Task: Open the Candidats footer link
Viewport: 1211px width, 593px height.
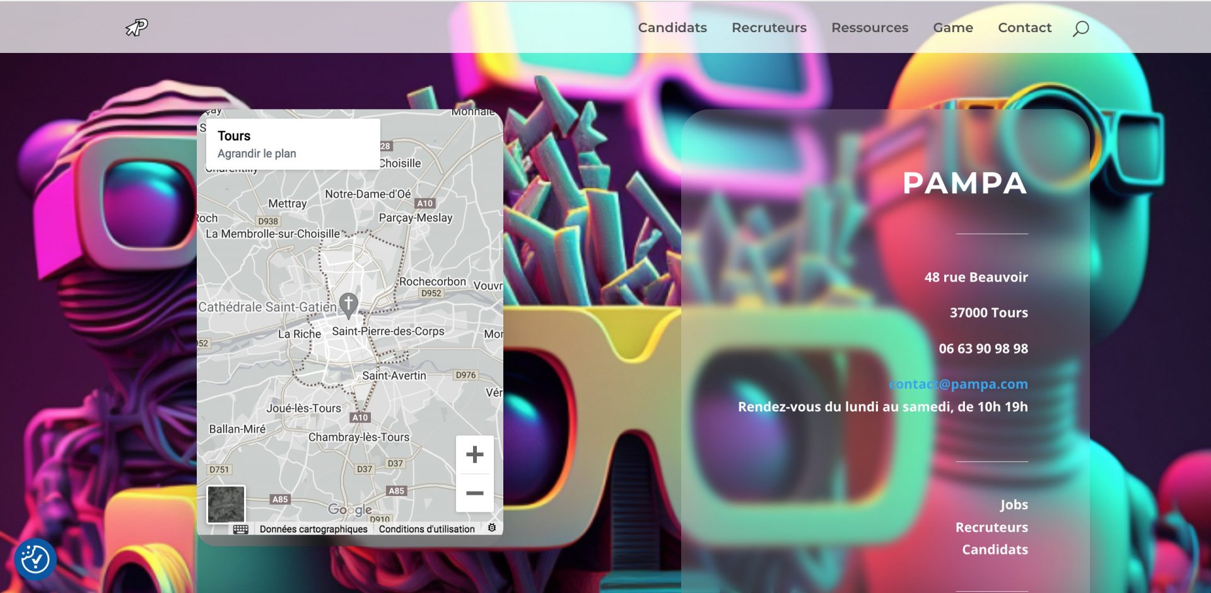Action: click(995, 550)
